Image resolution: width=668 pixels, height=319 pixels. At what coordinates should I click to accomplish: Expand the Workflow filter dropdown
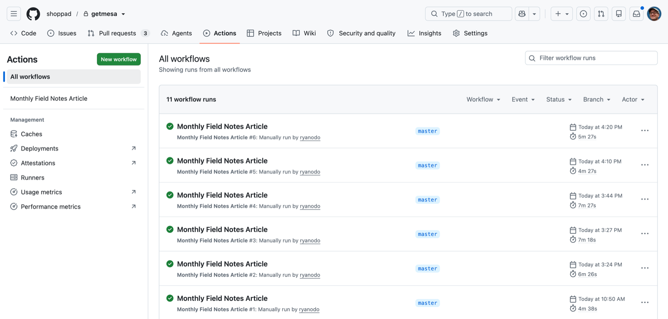pos(483,100)
